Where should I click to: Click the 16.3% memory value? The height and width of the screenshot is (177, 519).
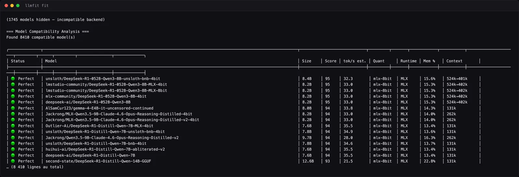click(x=429, y=137)
